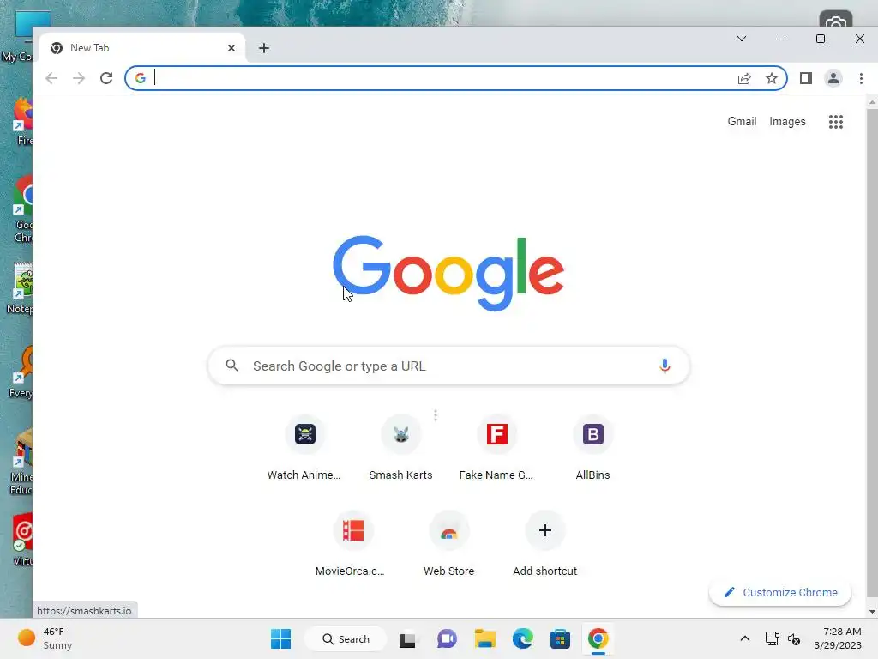Open the Windows Start menu
This screenshot has width=878, height=659.
tap(280, 638)
